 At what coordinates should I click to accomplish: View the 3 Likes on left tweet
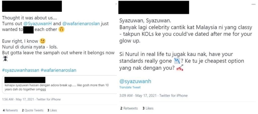point(52,110)
